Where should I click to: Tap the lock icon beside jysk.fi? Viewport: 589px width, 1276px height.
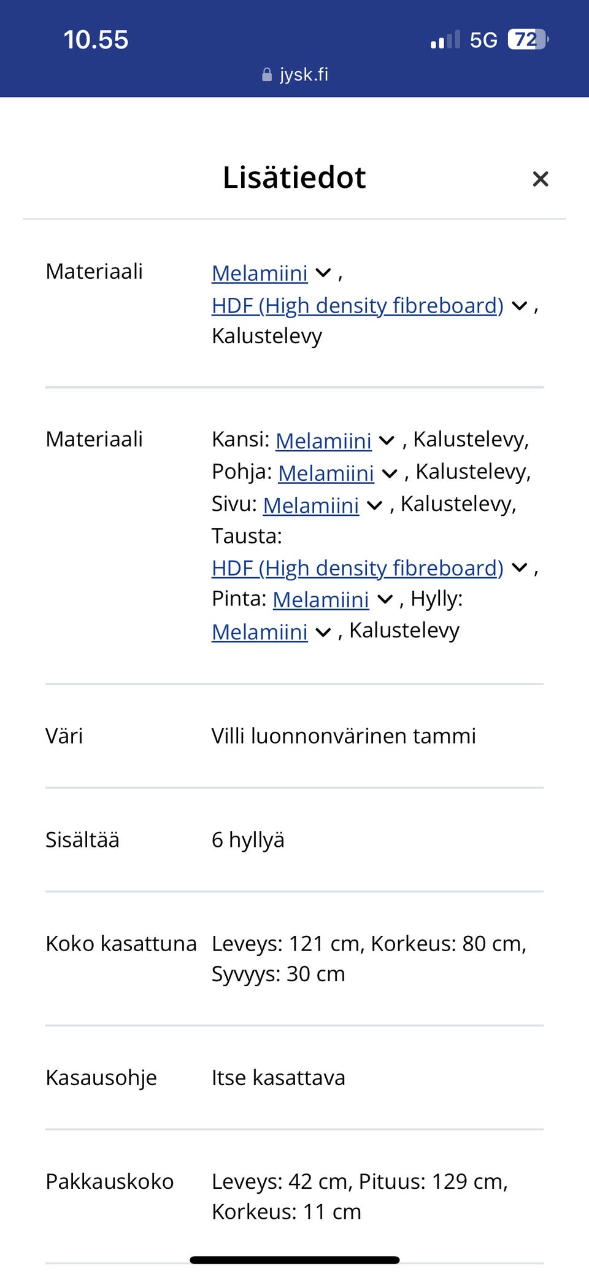point(266,74)
